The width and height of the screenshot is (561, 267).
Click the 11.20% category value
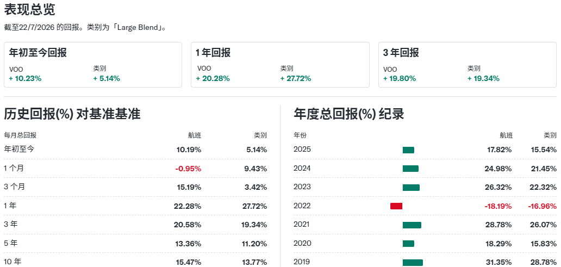(255, 244)
